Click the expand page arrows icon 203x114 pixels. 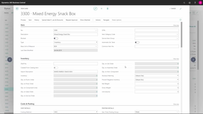pos(180,9)
